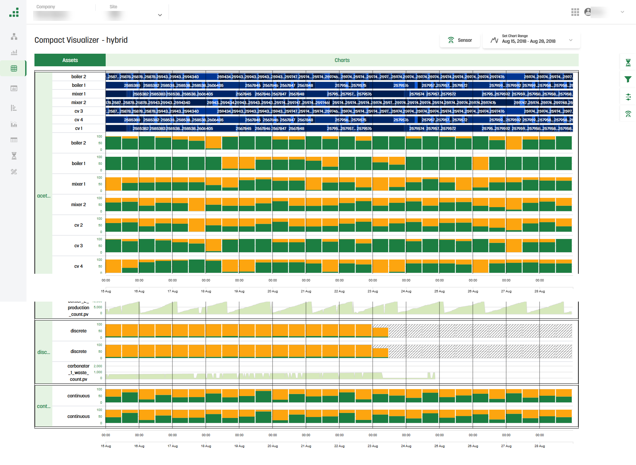Expand the user account menu chevron
Screen dimensions: 636x465
[622, 12]
